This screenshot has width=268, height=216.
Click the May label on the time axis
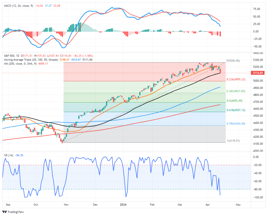click(238, 205)
